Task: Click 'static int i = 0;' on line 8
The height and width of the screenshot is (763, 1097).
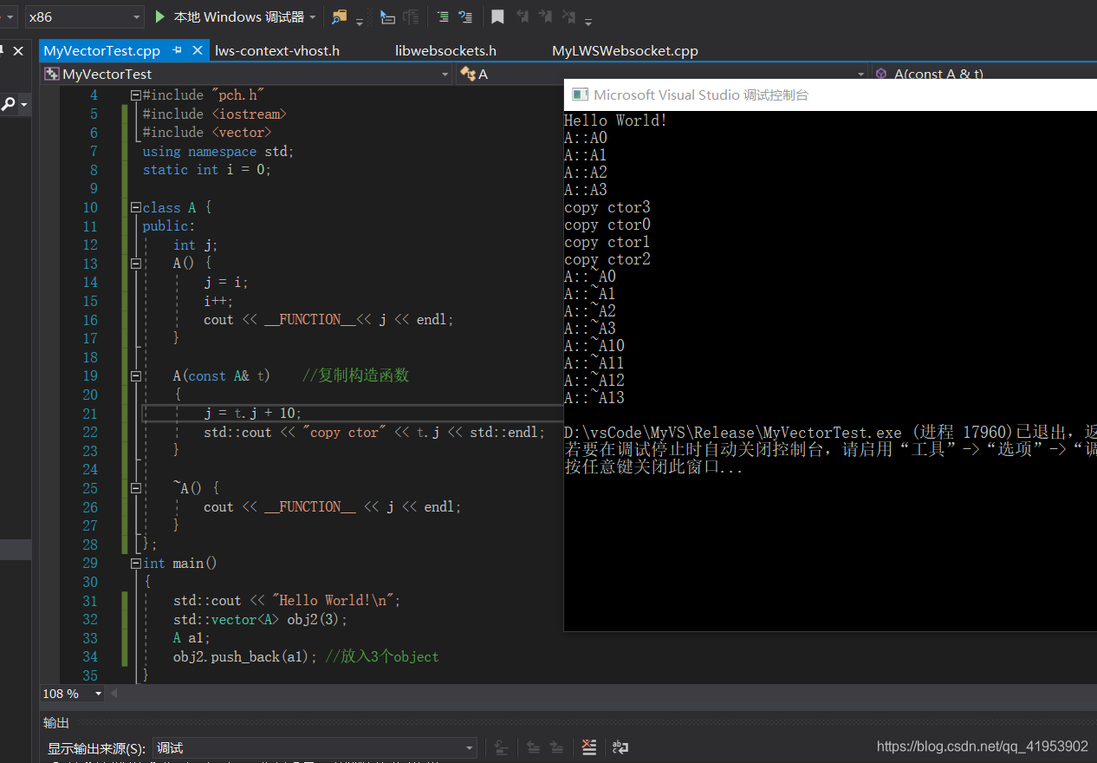Action: coord(207,170)
